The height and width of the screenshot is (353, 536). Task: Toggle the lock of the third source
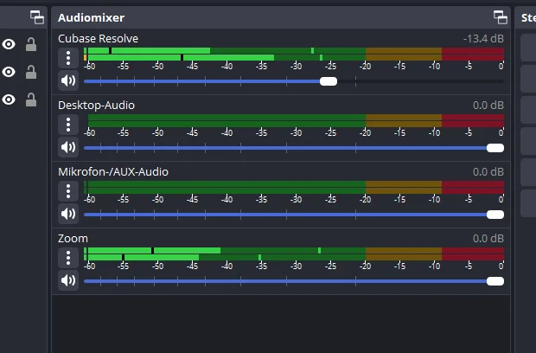point(31,99)
